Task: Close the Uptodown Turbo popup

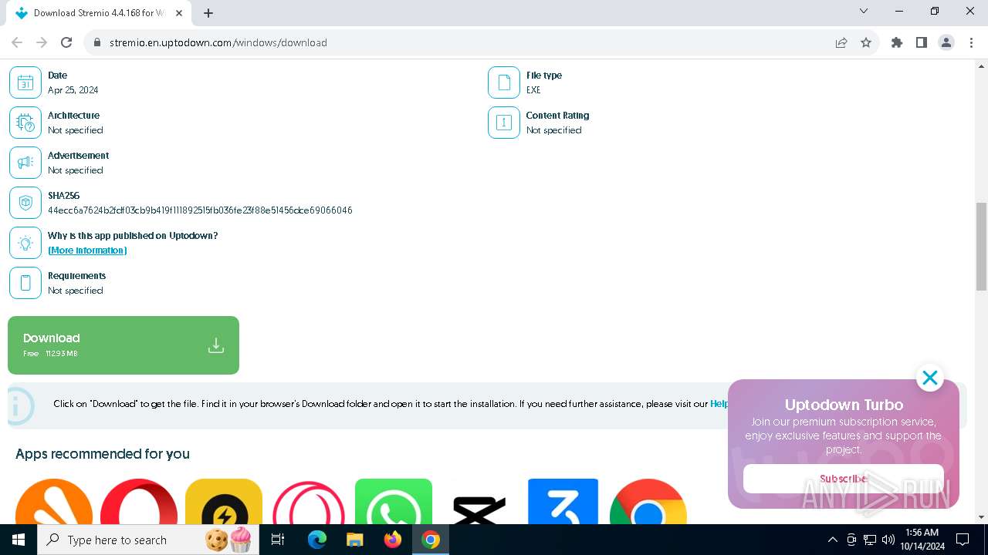Action: coord(930,378)
